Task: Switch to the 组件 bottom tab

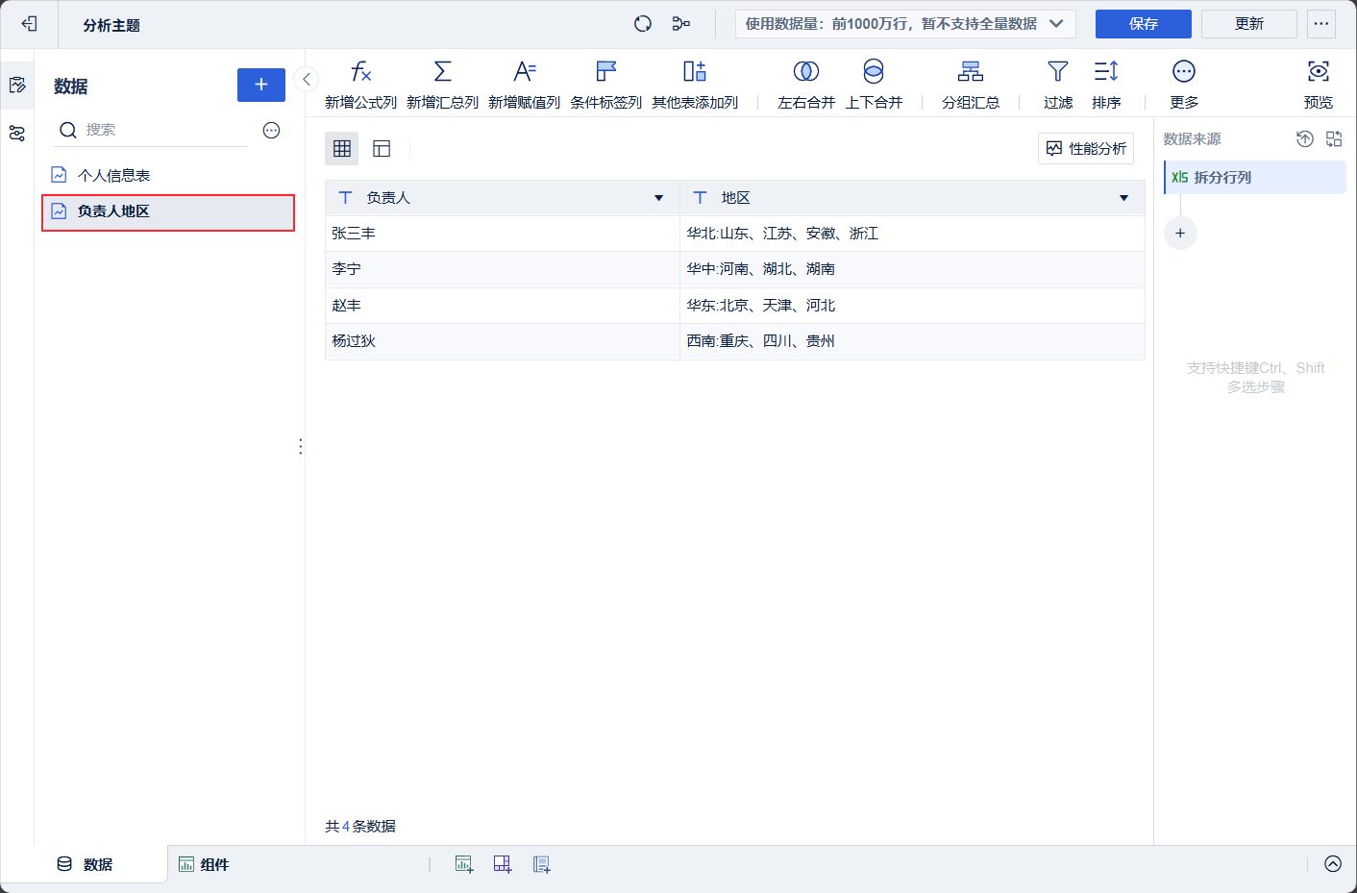Action: coord(204,864)
